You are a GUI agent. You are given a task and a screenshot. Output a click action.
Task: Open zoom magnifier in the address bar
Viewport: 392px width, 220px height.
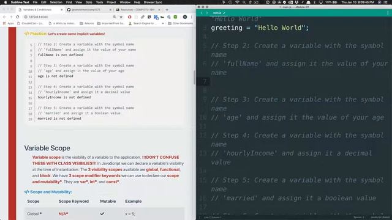[x=115, y=17]
